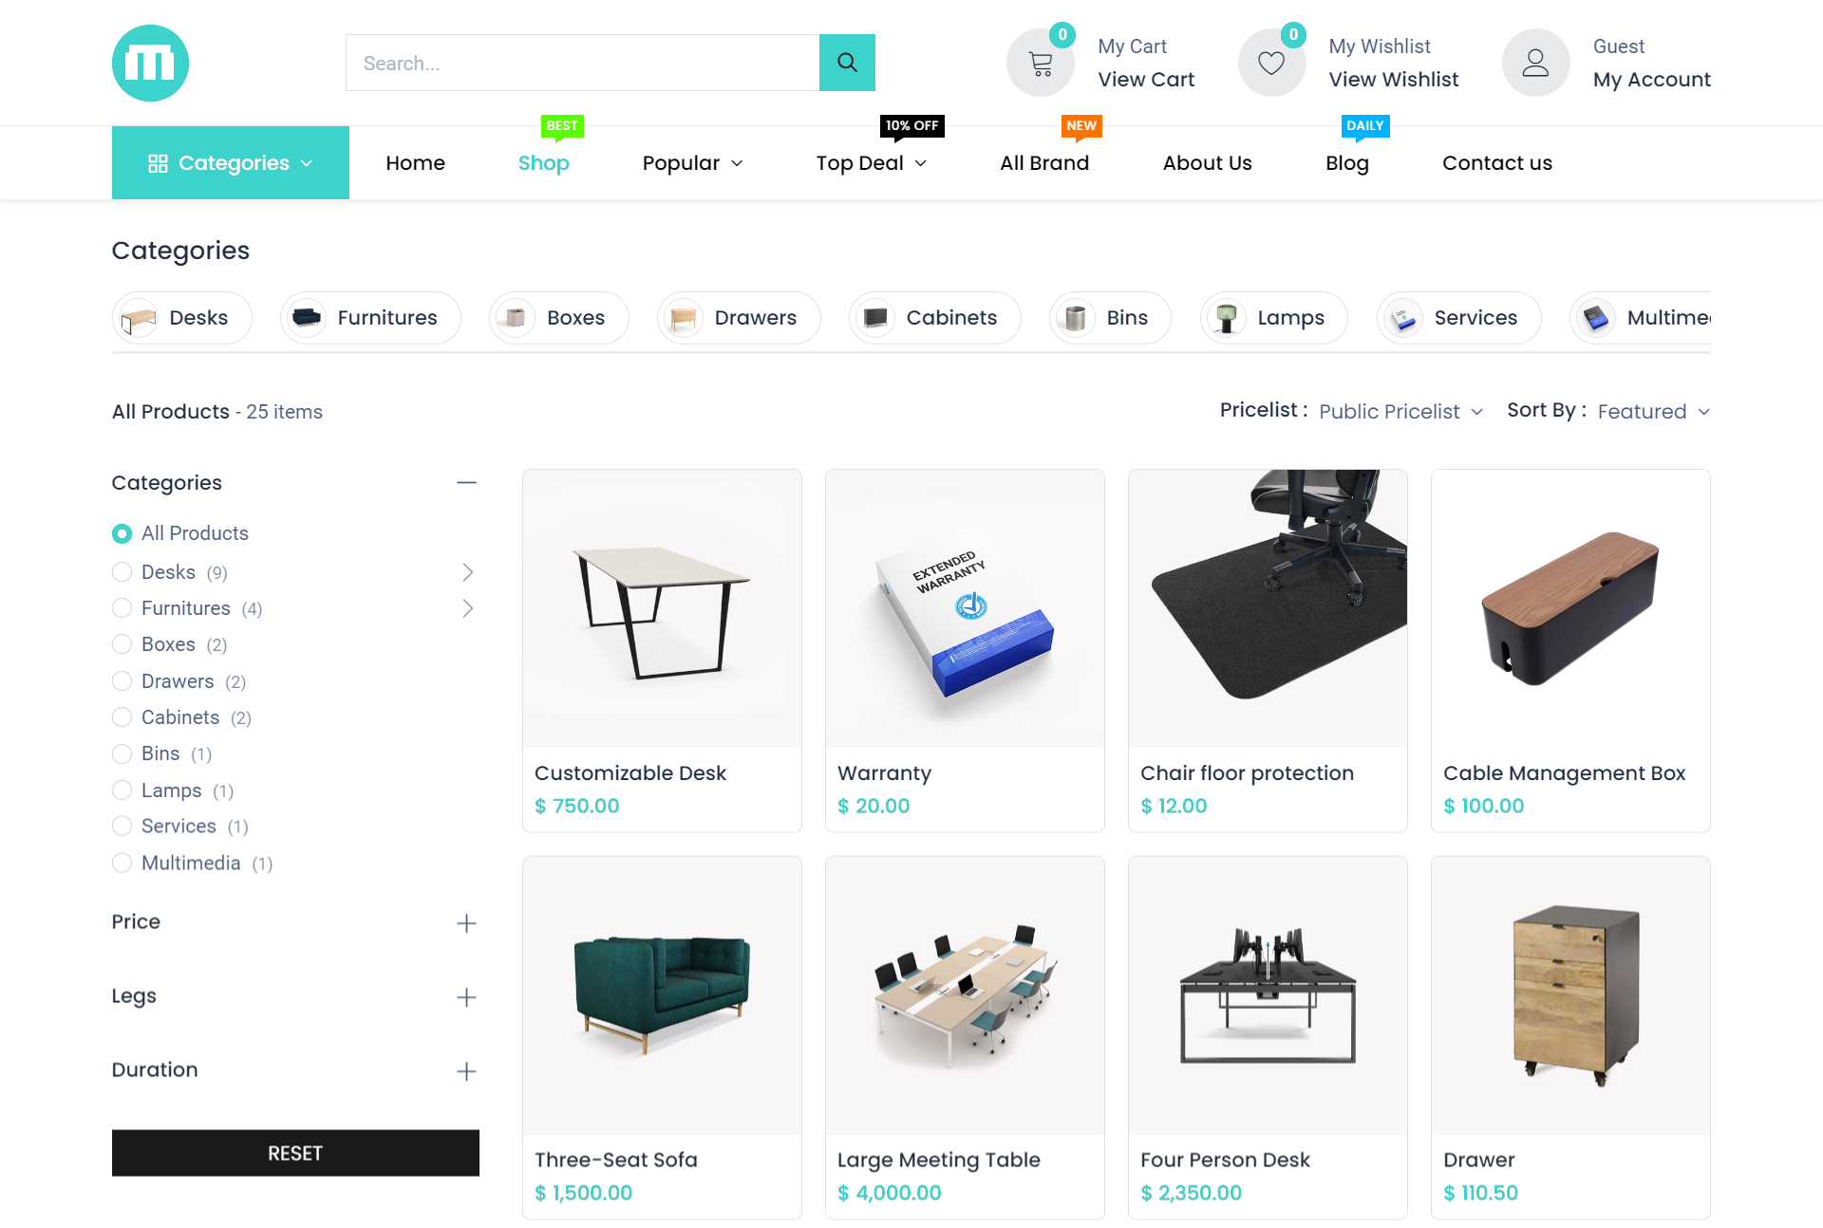Select the Desks radio filter
1823x1228 pixels.
coord(122,572)
